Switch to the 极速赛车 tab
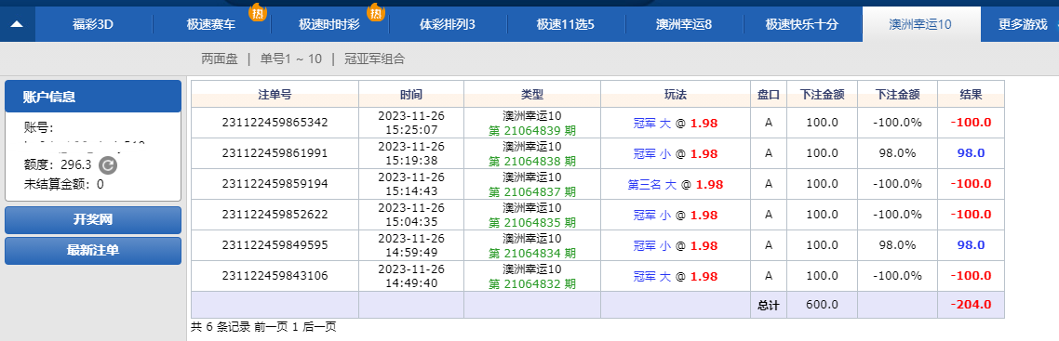This screenshot has width=1059, height=341. [211, 25]
